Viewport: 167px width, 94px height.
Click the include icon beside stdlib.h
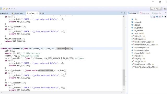[x=132, y=25]
